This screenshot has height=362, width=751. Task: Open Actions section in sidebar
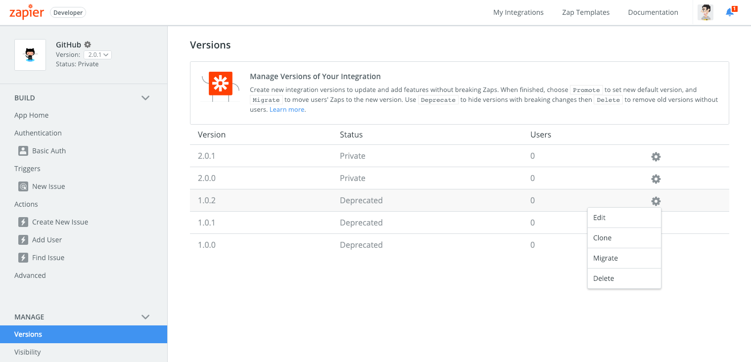(26, 204)
